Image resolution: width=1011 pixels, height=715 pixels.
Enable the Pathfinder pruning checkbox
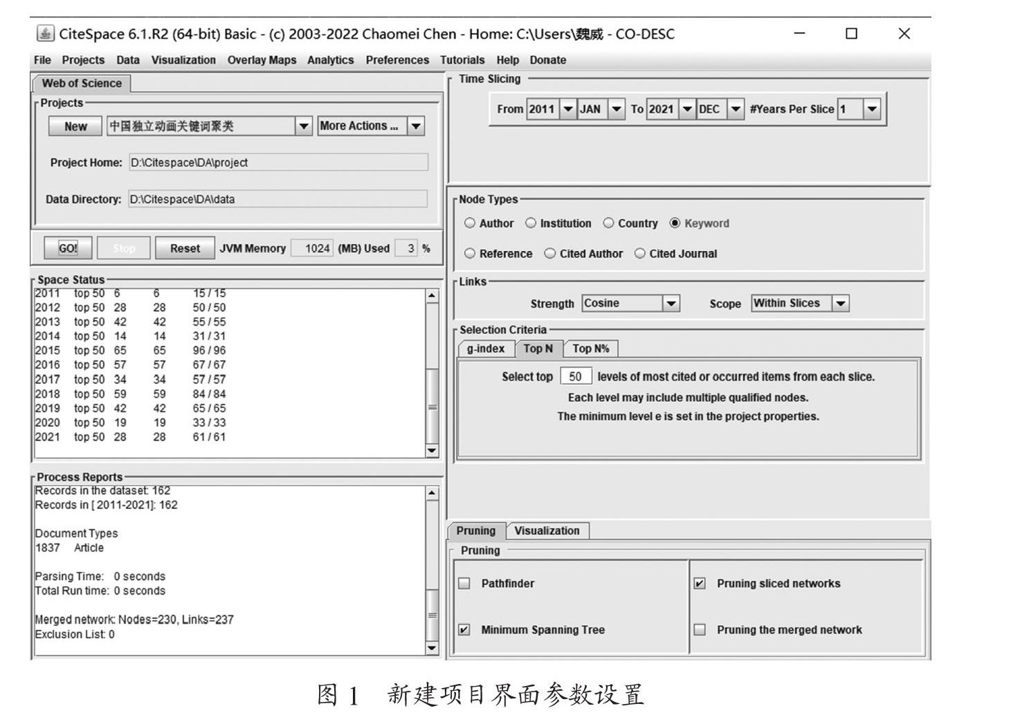pos(464,584)
